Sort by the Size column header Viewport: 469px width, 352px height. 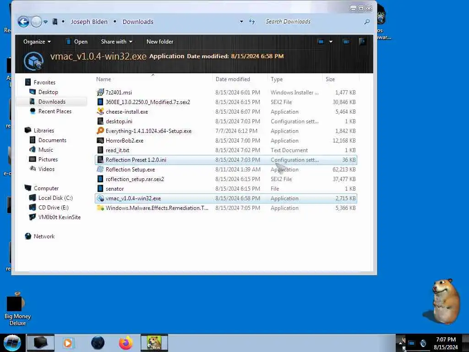330,79
